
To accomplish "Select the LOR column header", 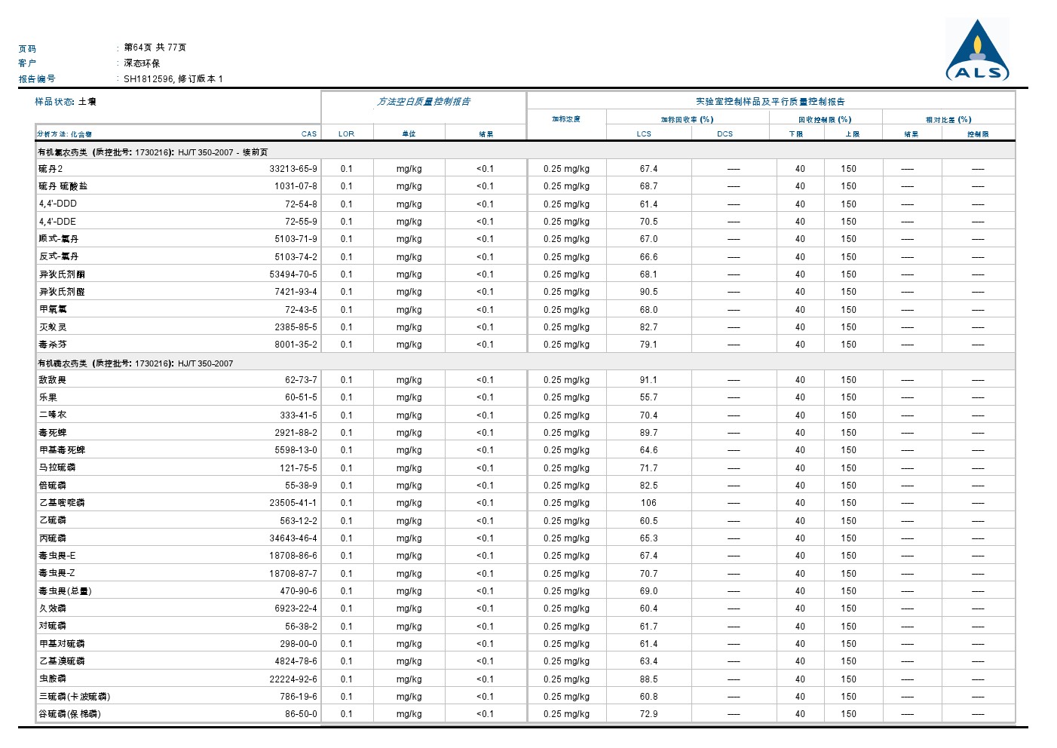I will [x=346, y=134].
